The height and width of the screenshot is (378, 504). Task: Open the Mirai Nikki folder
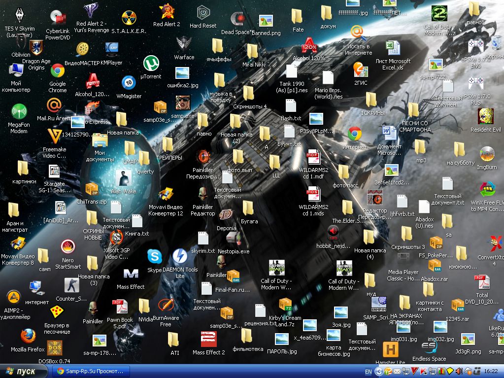tap(253, 52)
